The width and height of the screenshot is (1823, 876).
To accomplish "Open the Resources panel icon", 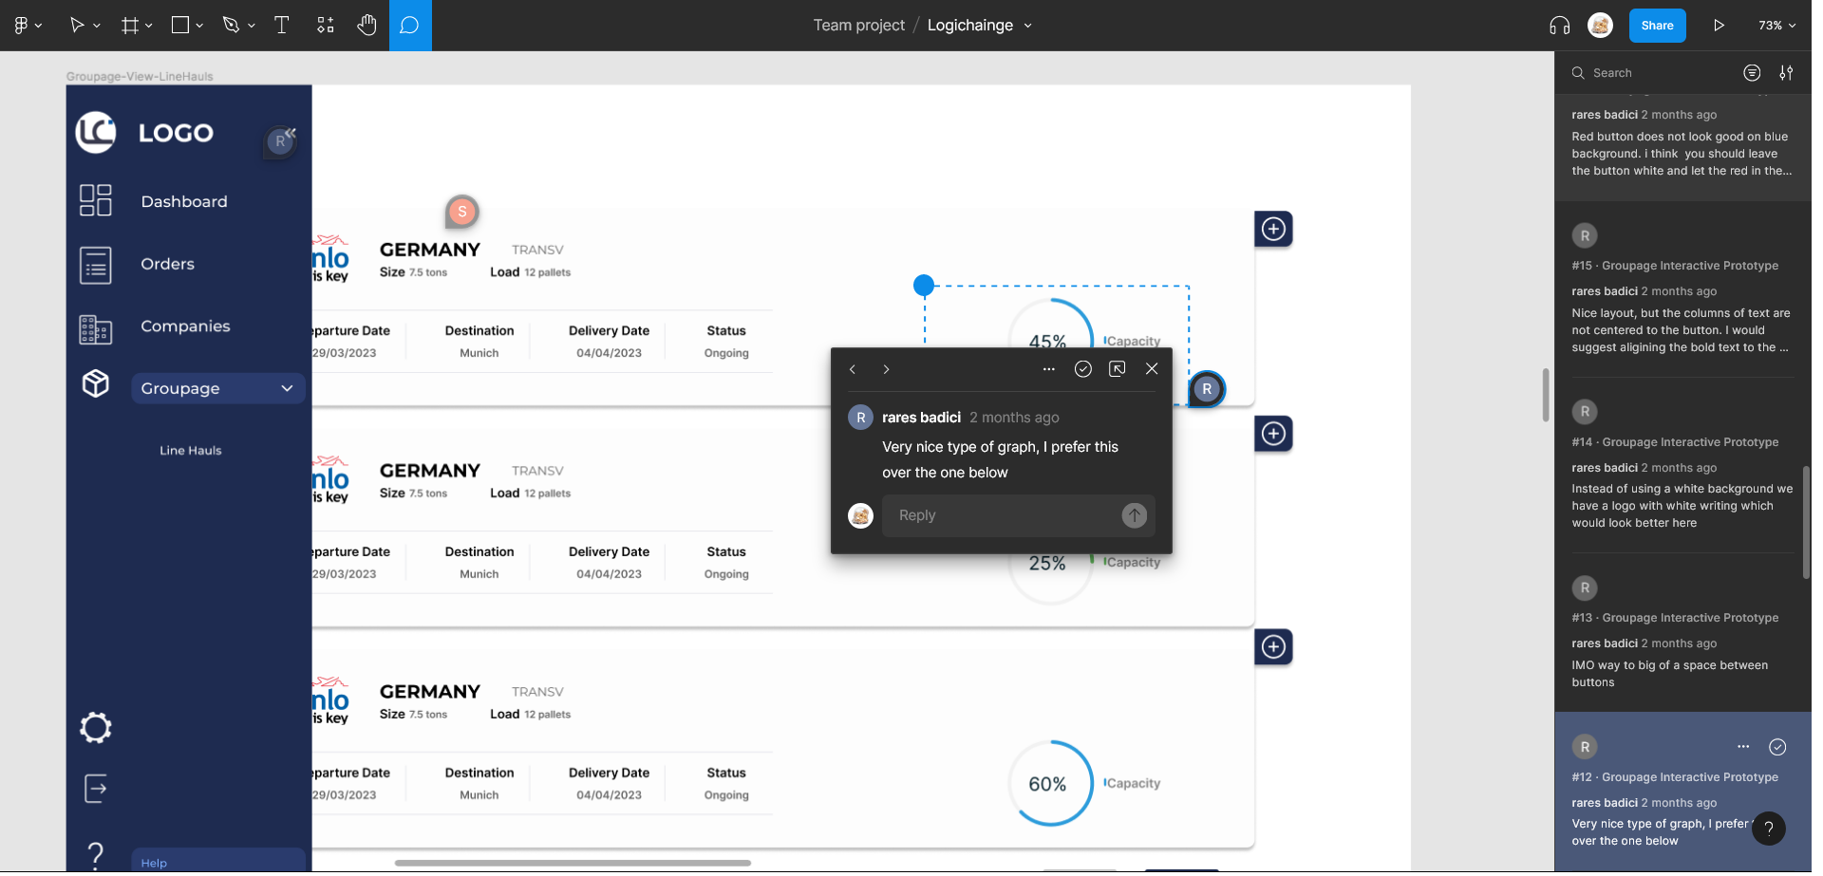I will click(x=325, y=25).
